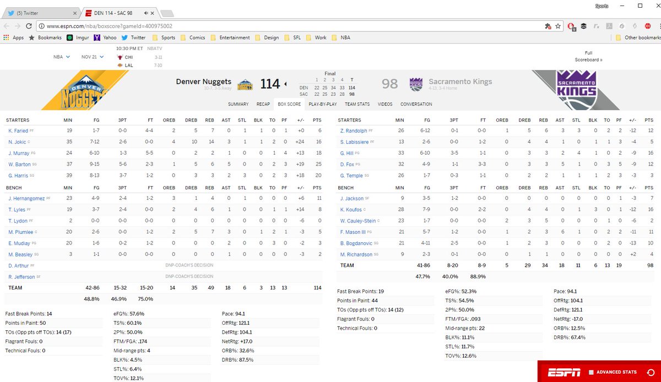Click the Sacramento Kings large logo
This screenshot has width=661, height=382.
pos(577,91)
